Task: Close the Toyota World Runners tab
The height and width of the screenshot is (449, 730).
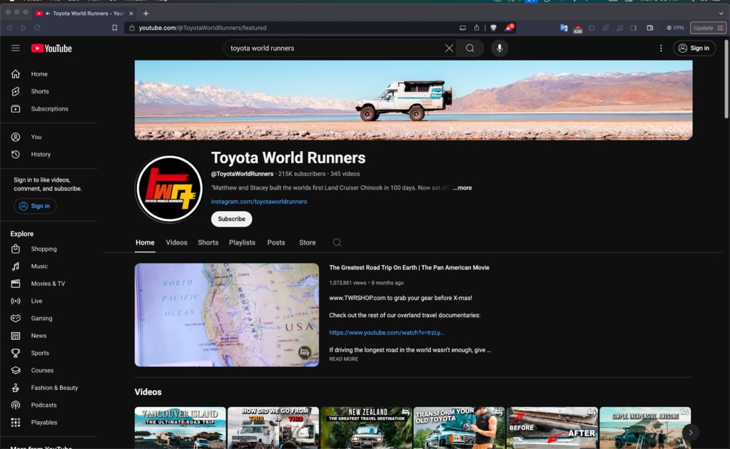Action: pos(131,14)
